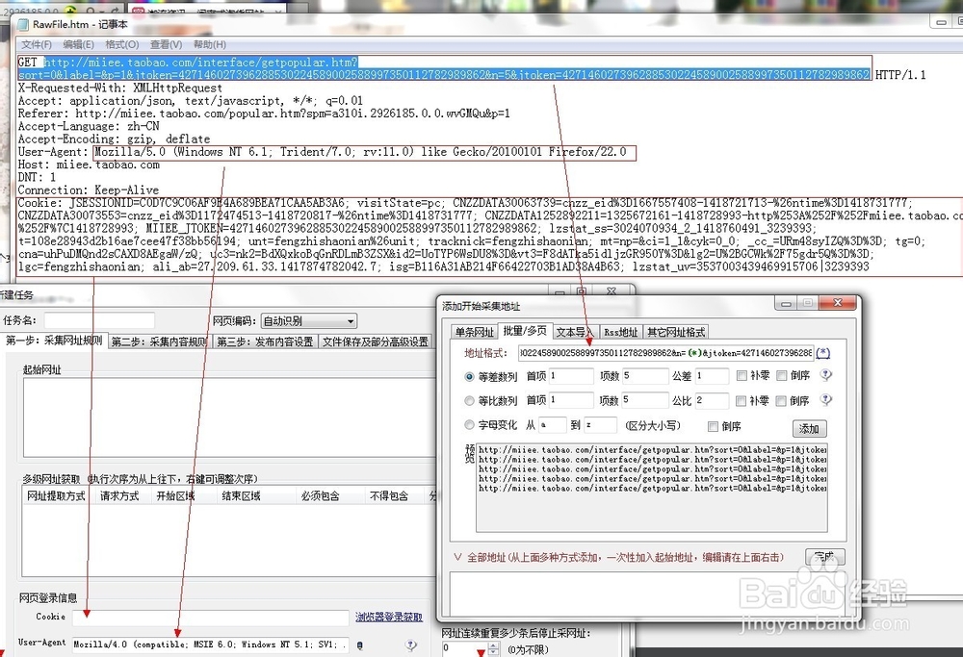Click help icon in 等比数列 row
The height and width of the screenshot is (657, 963).
click(x=826, y=399)
